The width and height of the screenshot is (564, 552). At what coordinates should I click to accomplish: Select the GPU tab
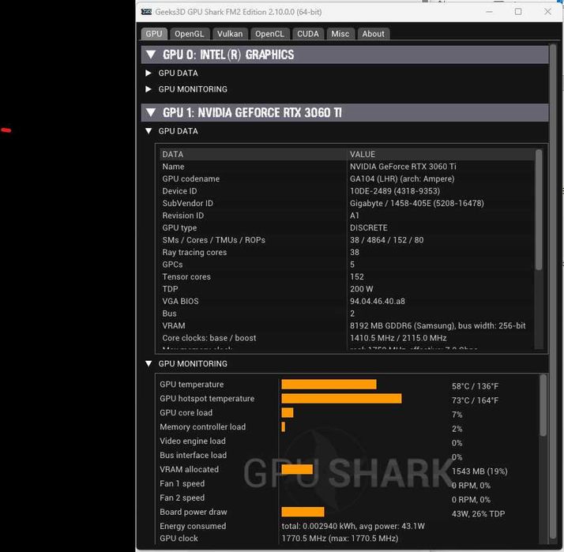(x=154, y=34)
